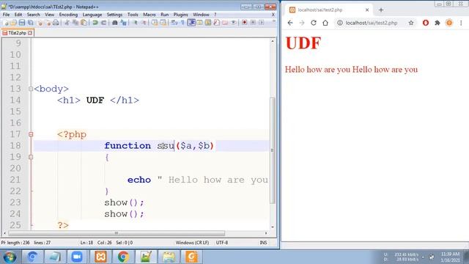Collapse the body fold marker at line 13
This screenshot has height=264, width=469.
pos(31,89)
